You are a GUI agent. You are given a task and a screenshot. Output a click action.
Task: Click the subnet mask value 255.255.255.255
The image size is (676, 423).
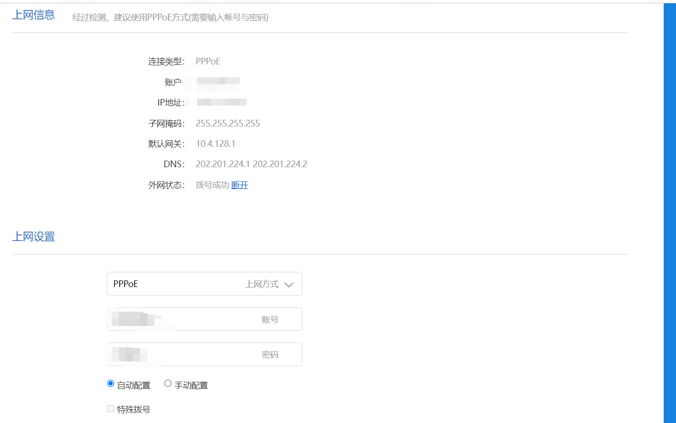coord(227,124)
